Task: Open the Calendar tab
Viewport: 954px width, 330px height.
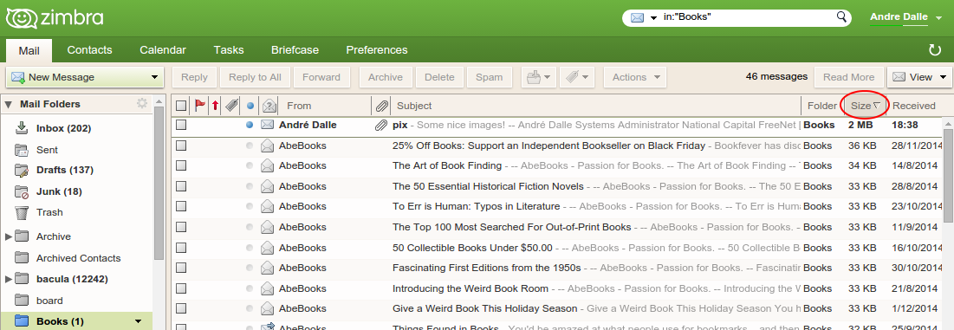Action: point(162,50)
